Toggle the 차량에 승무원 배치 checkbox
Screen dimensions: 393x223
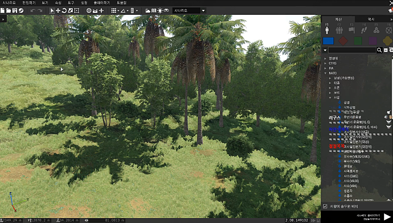pos(325,206)
